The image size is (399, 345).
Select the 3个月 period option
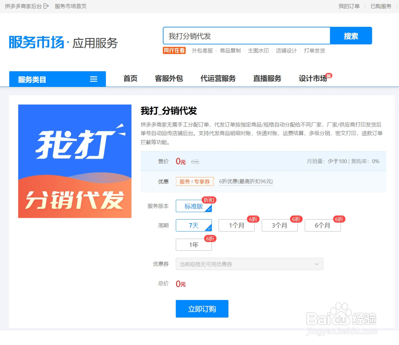point(280,226)
